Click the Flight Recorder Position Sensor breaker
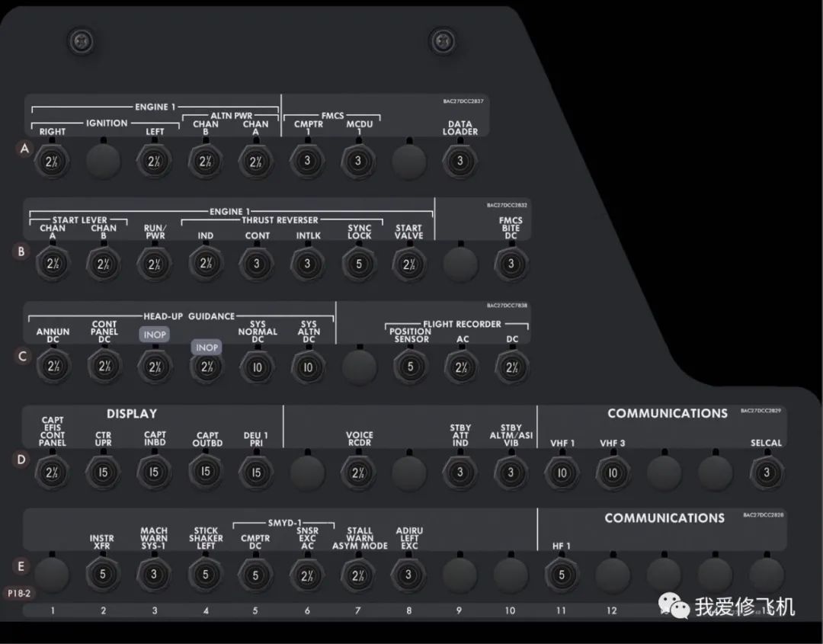The image size is (823, 644). coord(410,367)
